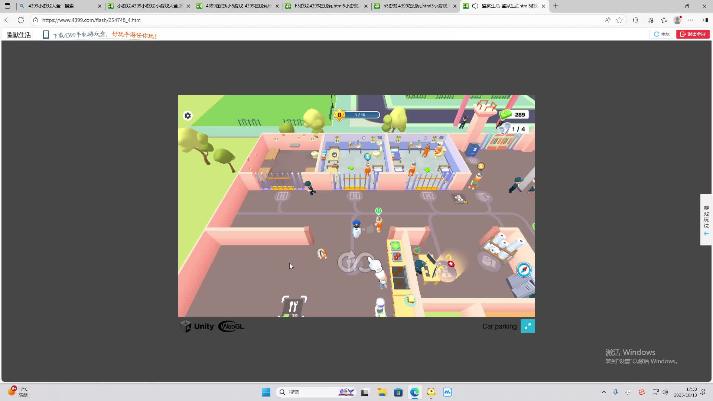Image resolution: width=713 pixels, height=401 pixels.
Task: Click the phone icon beside download text
Action: click(46, 35)
